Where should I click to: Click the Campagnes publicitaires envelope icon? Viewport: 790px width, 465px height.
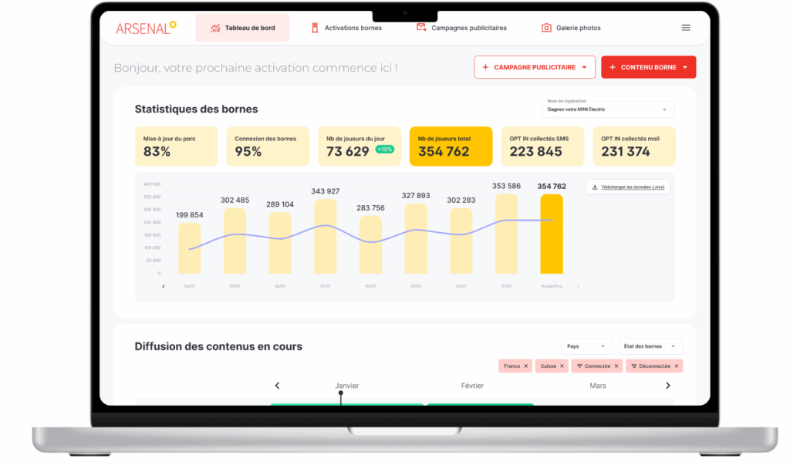(420, 27)
